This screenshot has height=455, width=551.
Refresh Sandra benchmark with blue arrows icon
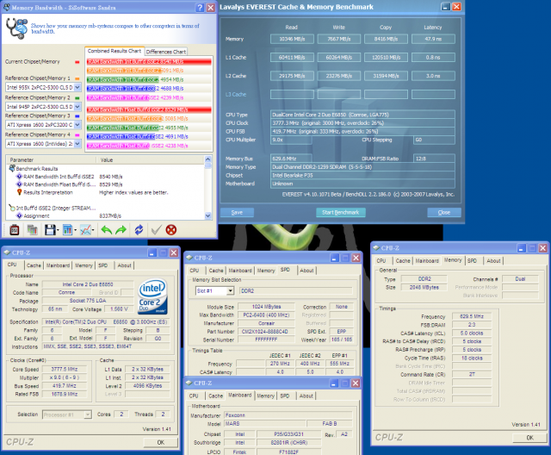139,230
